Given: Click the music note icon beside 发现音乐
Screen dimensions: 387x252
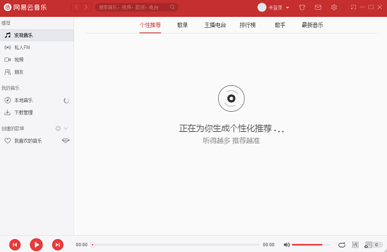Looking at the screenshot, I should (x=8, y=35).
